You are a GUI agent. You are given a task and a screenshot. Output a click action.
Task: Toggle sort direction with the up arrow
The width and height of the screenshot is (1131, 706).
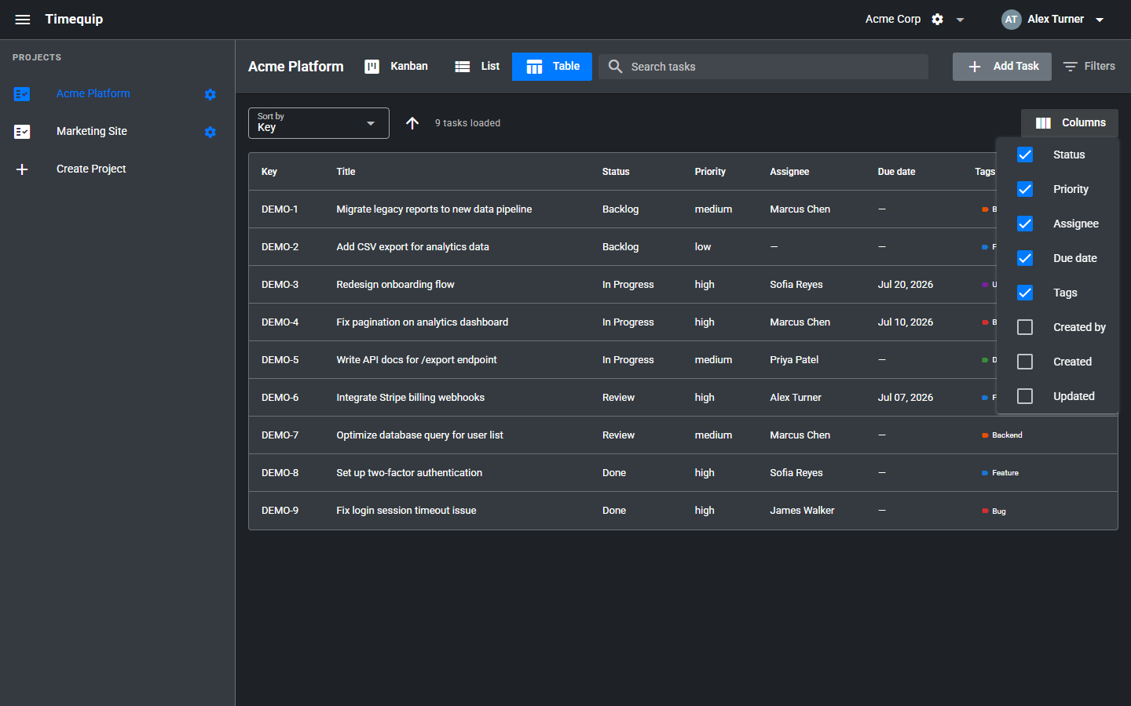pyautogui.click(x=412, y=123)
